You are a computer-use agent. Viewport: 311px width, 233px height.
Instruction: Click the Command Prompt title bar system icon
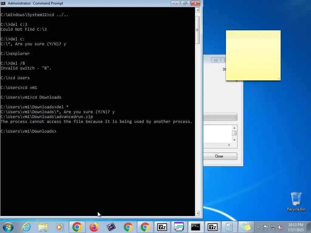coord(3,3)
